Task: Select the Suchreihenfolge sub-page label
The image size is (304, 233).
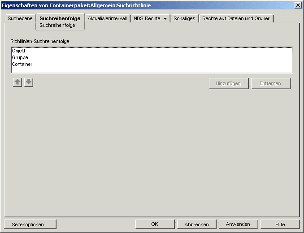Action: (x=57, y=26)
